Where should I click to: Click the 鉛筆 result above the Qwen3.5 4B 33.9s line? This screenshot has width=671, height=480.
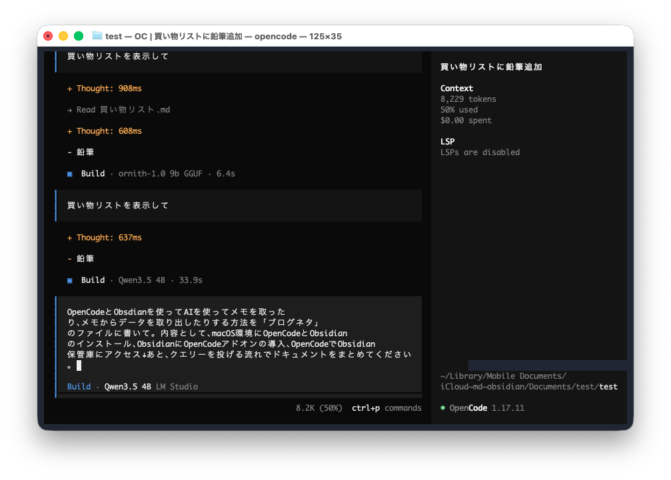(85, 258)
